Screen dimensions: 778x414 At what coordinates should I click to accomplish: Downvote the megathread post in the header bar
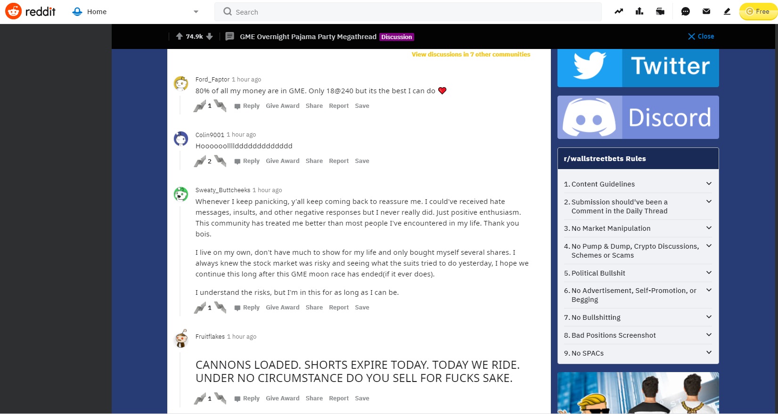coord(210,36)
